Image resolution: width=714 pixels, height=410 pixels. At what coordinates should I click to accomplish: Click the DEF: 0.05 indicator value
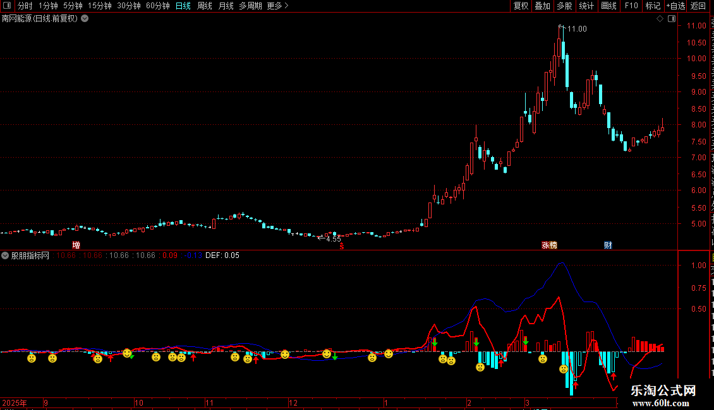click(x=222, y=255)
